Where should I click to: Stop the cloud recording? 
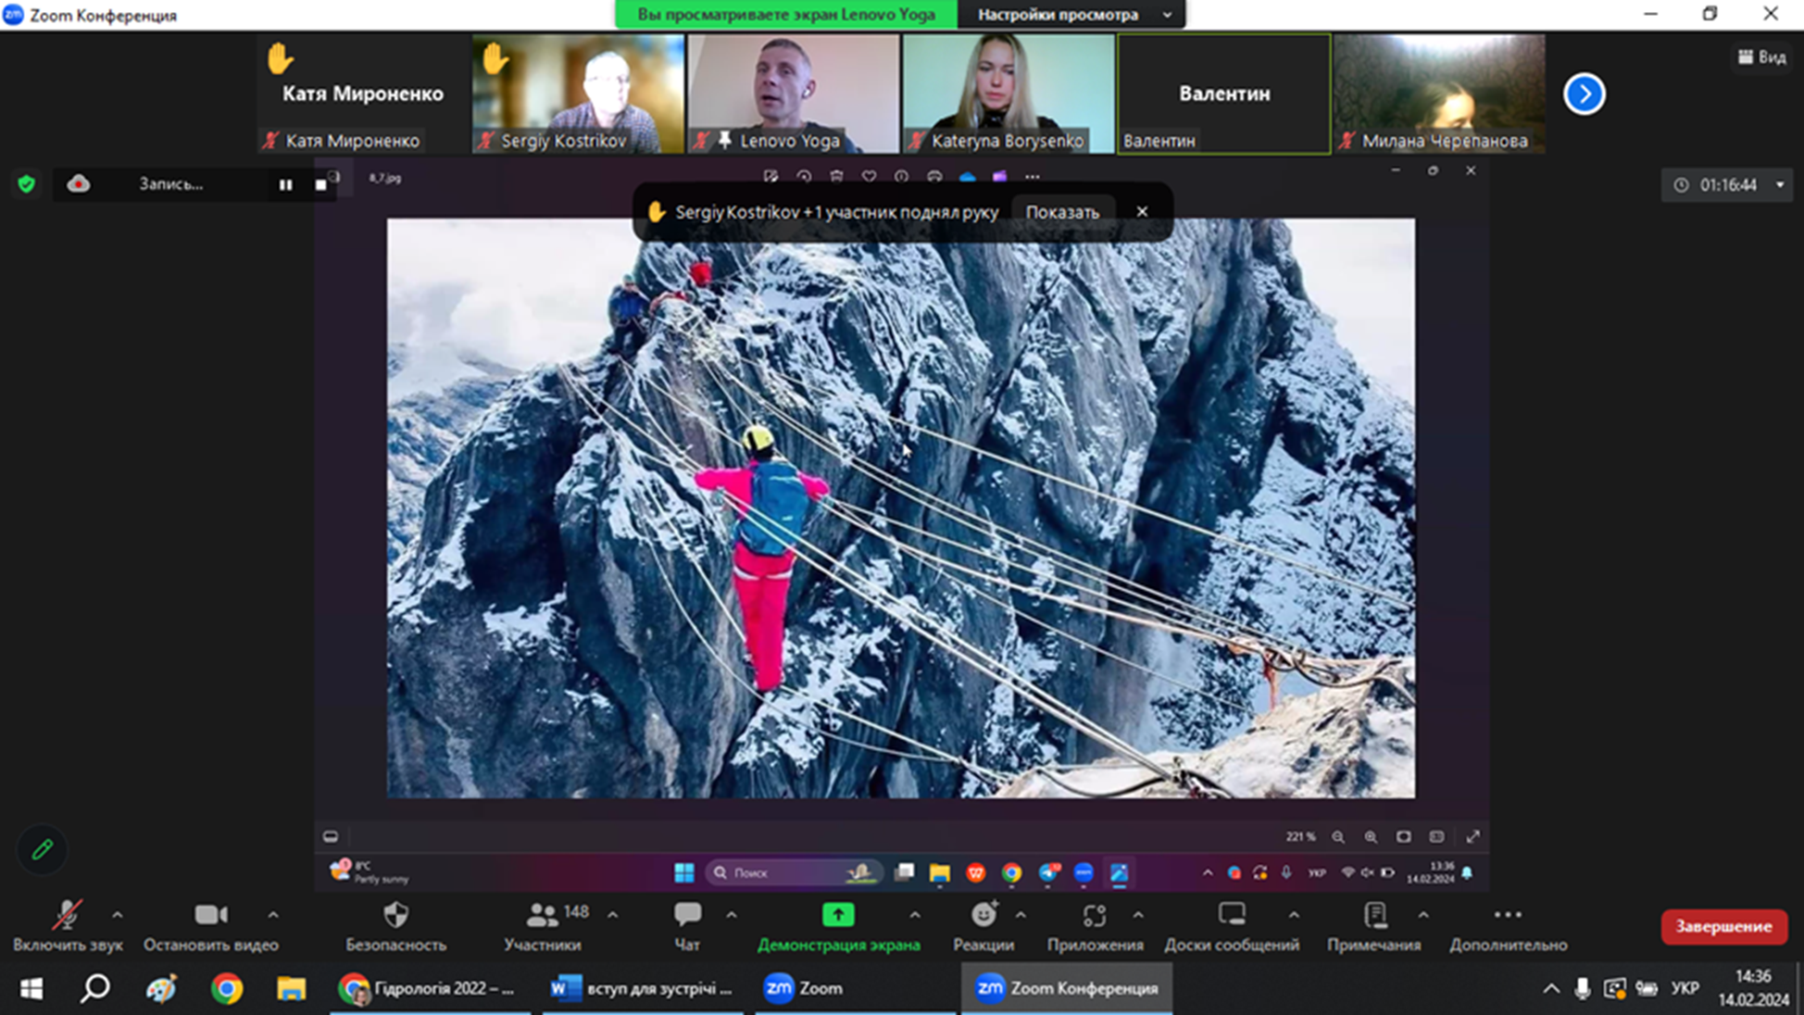point(320,184)
